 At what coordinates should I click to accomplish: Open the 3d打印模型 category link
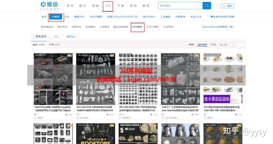tap(96, 17)
